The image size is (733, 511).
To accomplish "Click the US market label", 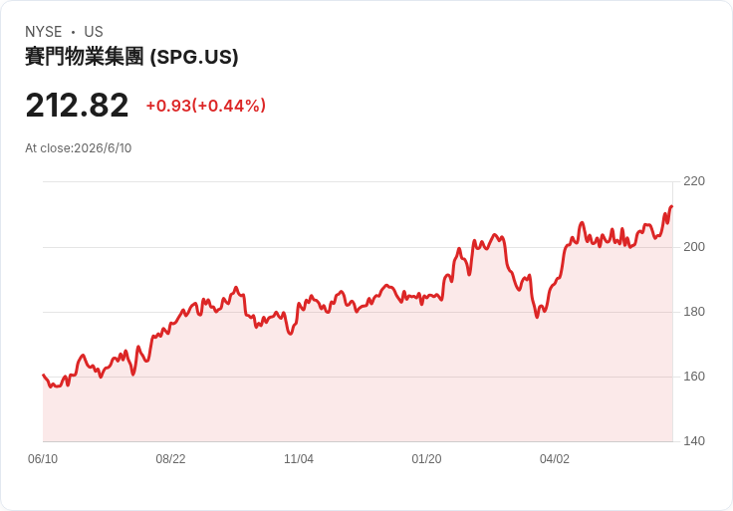I will [x=94, y=32].
